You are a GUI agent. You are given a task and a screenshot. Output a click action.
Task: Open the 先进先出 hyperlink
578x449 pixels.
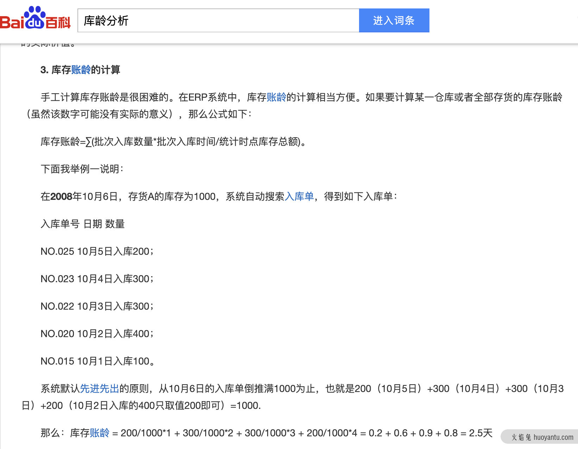[x=100, y=388]
